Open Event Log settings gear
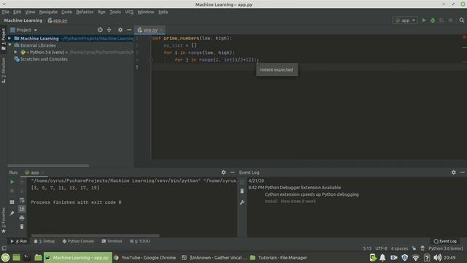467x263 pixels. [453, 172]
